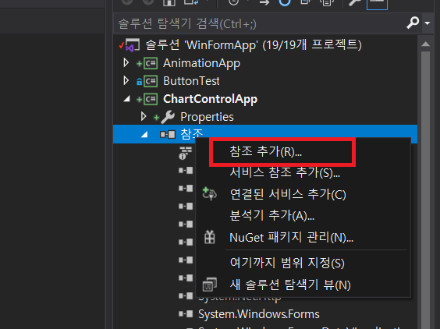Choose 분석기 추가(A)... menu entry

tap(303, 215)
